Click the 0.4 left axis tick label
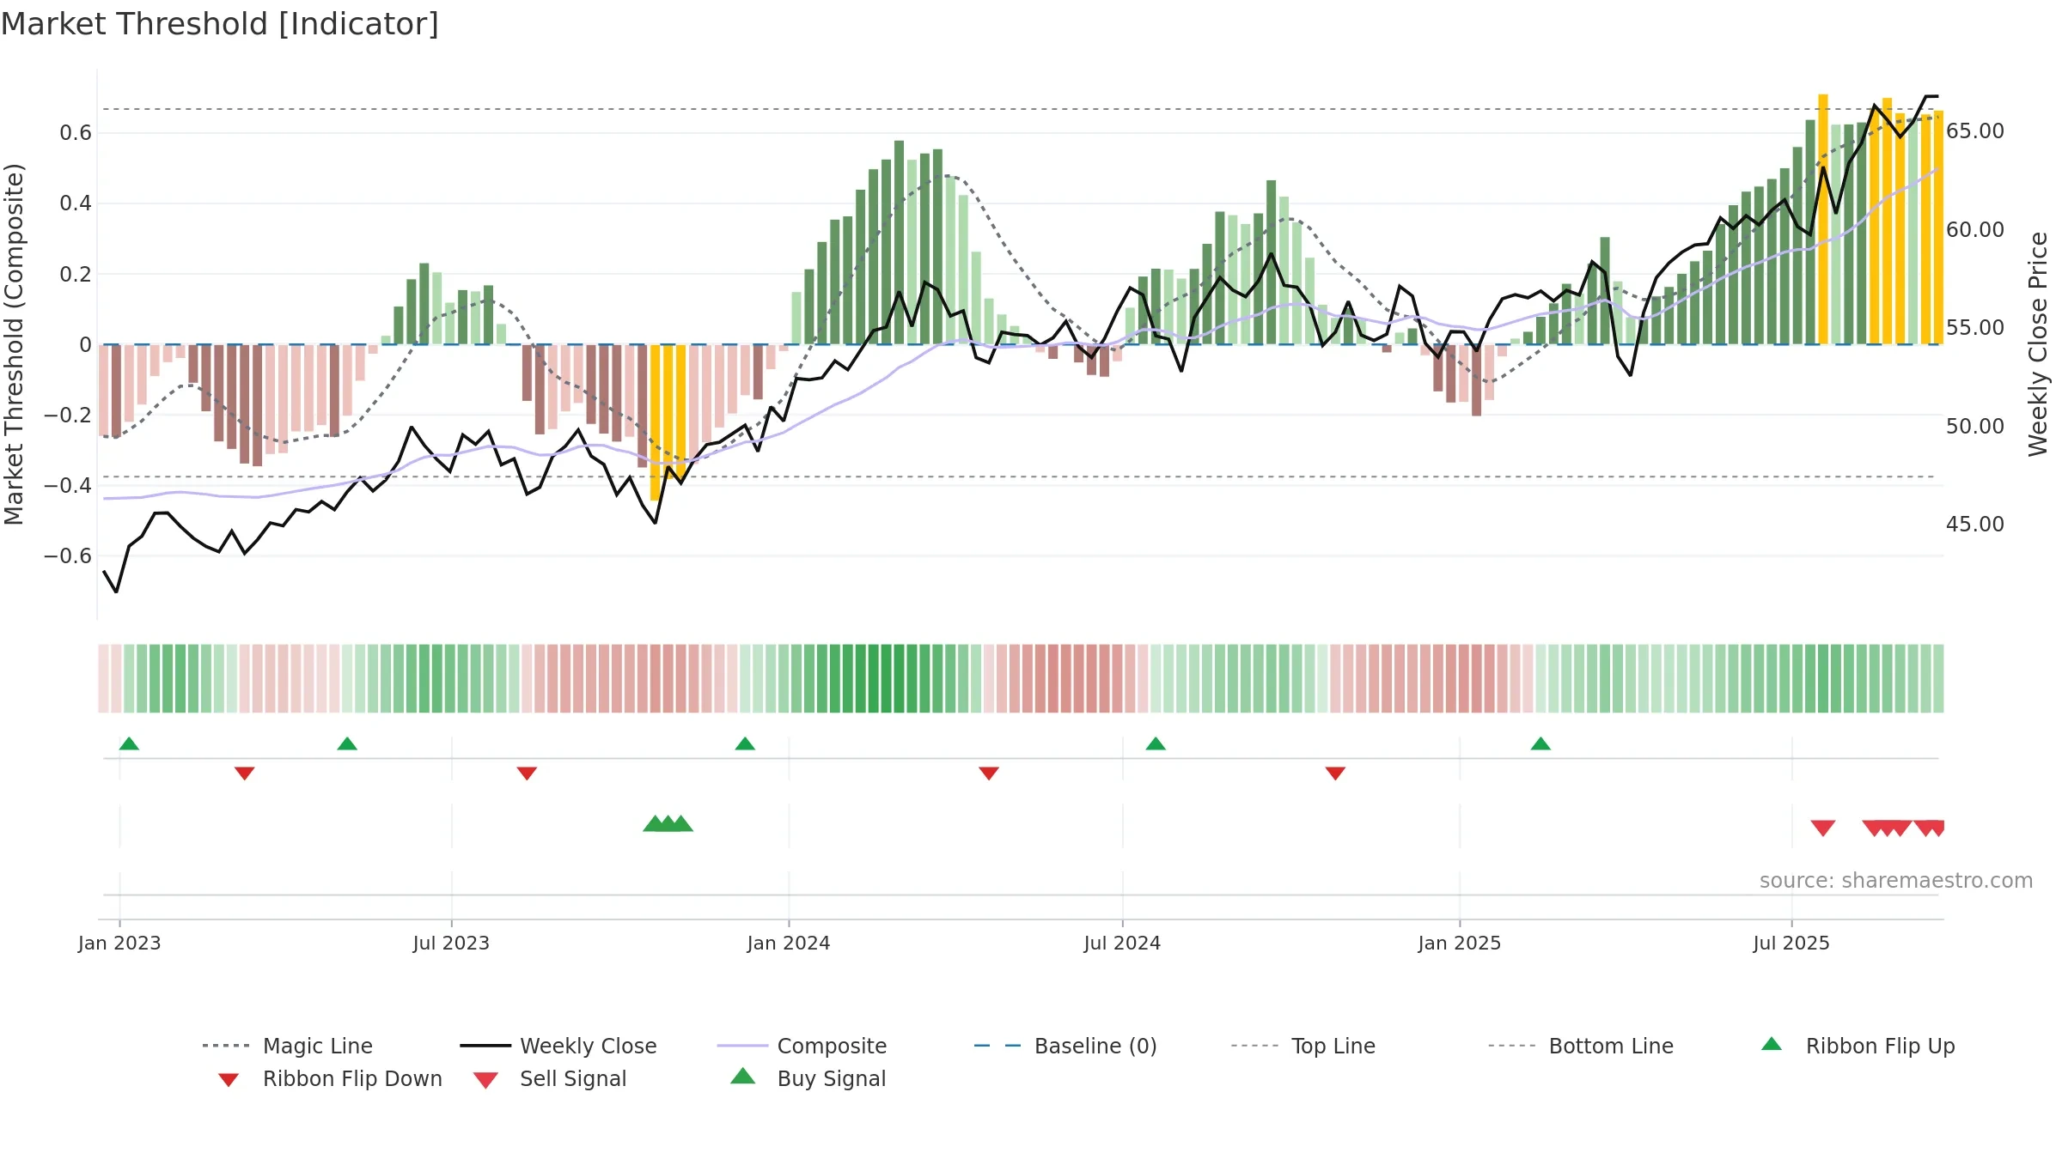Image resolution: width=2062 pixels, height=1159 pixels. click(76, 203)
